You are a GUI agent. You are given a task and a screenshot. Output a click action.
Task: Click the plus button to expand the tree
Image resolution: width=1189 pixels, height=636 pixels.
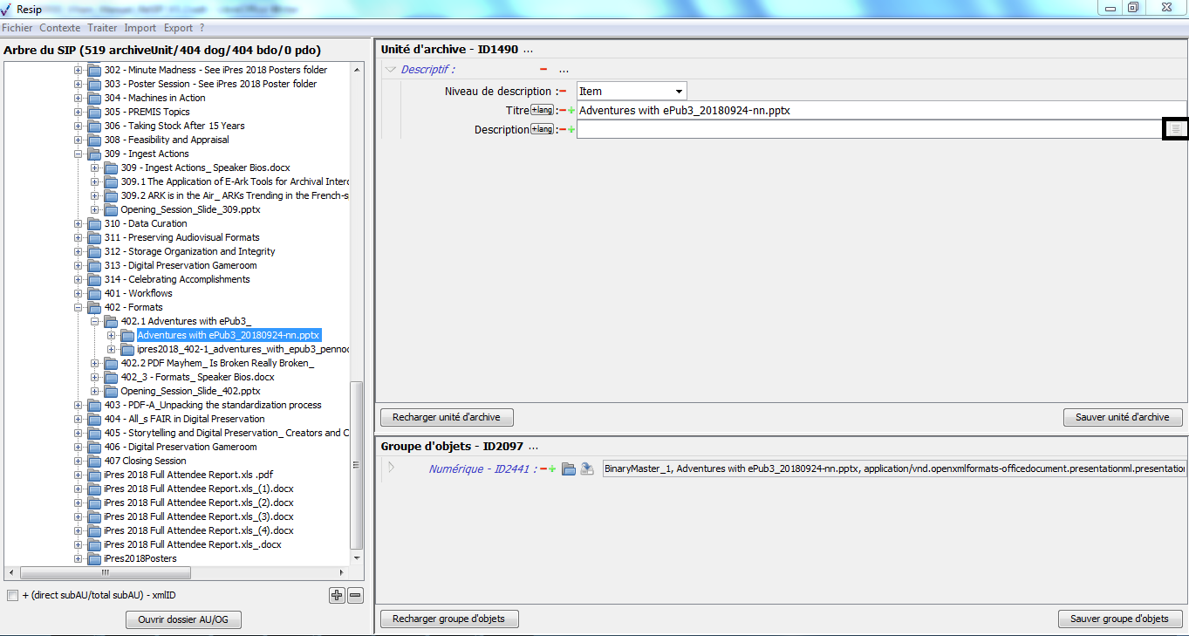pos(337,596)
